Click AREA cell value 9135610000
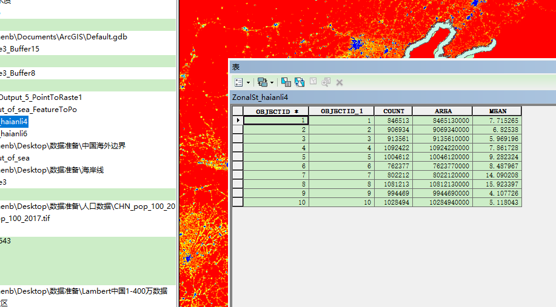The width and height of the screenshot is (556, 307). coord(443,139)
